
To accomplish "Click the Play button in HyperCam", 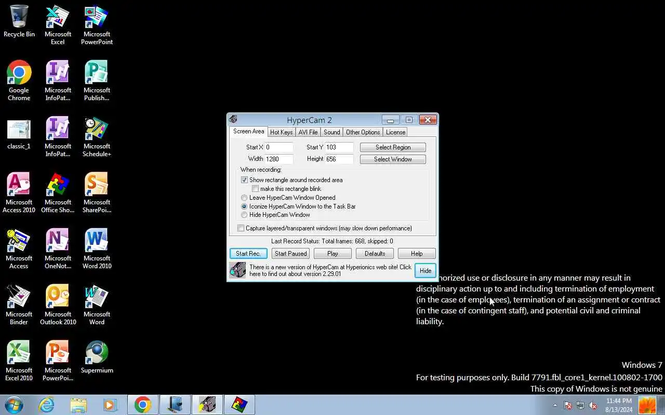I will (332, 254).
